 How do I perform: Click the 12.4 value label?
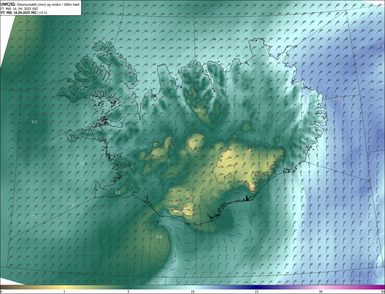380,46
